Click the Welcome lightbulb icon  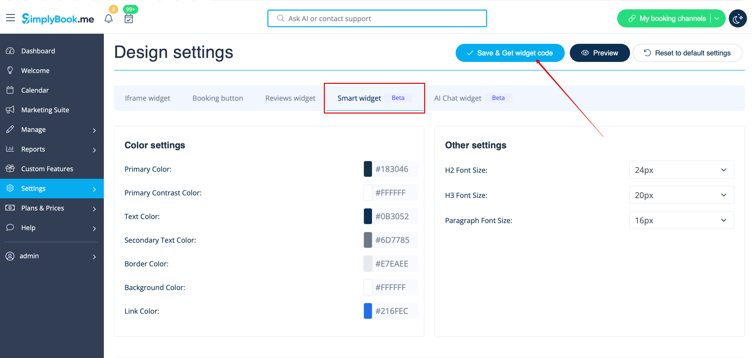click(10, 70)
